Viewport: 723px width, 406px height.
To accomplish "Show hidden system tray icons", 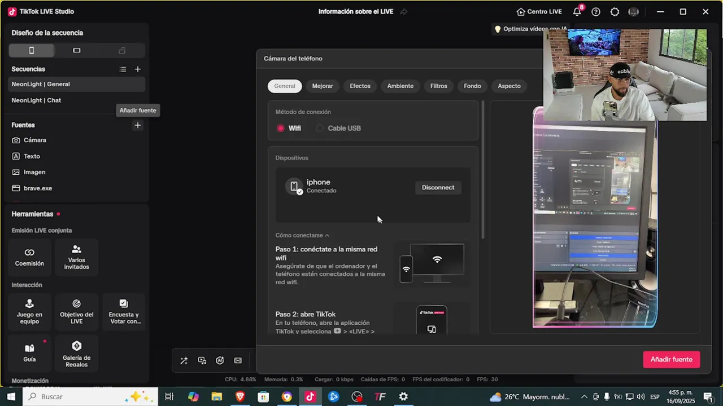I will (x=584, y=397).
